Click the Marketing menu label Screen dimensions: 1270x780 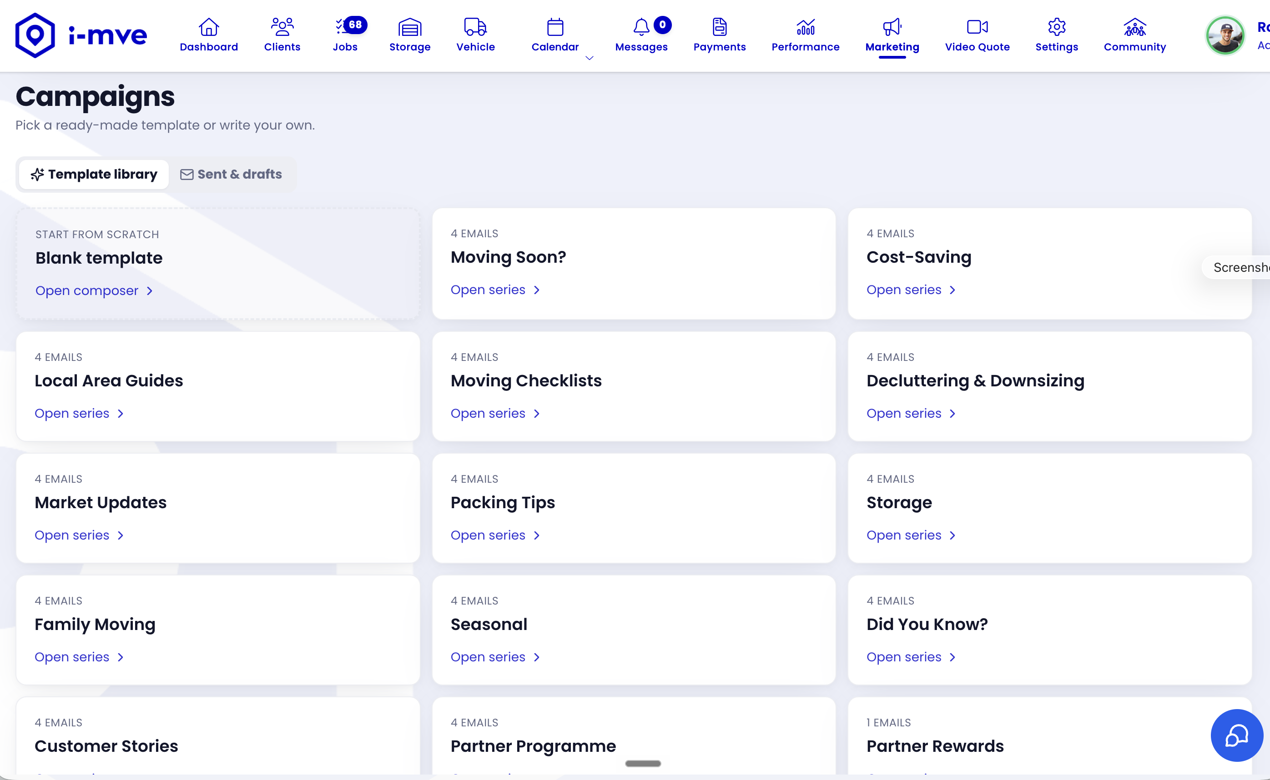[x=892, y=47]
